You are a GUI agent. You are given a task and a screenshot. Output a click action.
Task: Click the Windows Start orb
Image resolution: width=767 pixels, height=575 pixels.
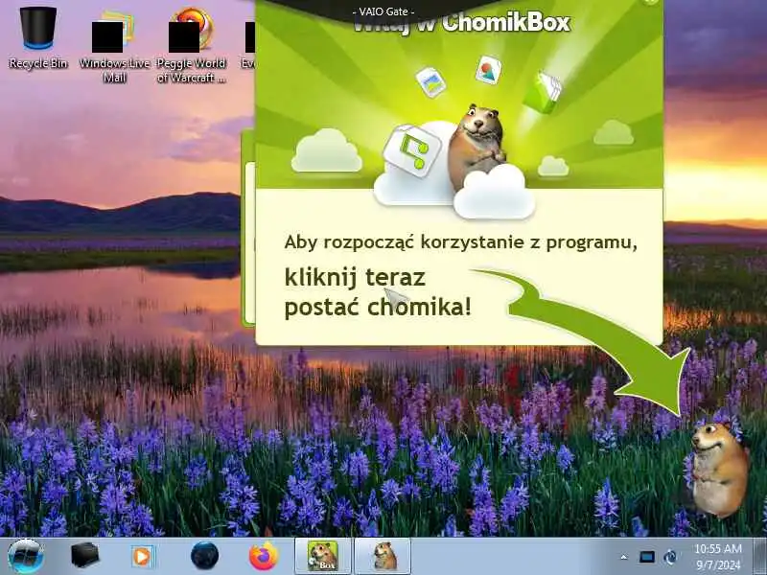coord(26,557)
